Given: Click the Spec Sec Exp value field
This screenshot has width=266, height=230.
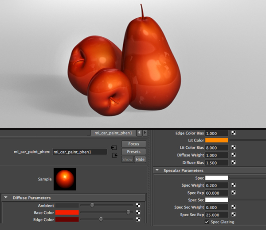Looking at the screenshot, I should pos(217,215).
